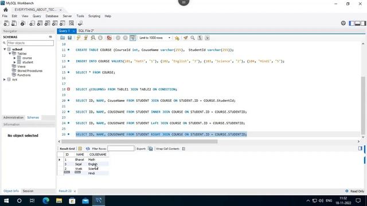Open the home screen icon
Screen dimensions: 367x206
[x=6, y=10]
